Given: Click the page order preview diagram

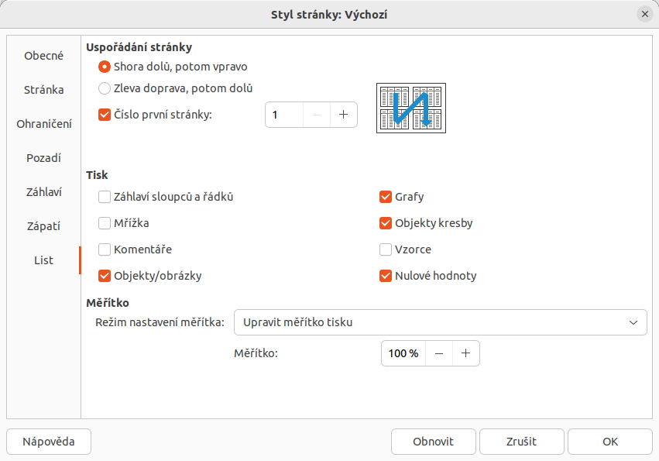Looking at the screenshot, I should point(411,108).
